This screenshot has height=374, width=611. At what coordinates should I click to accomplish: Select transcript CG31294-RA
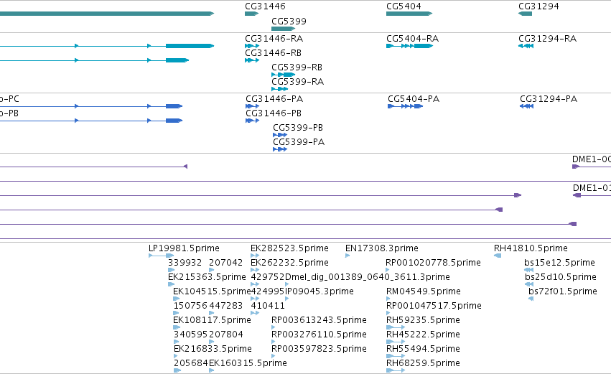coord(548,39)
